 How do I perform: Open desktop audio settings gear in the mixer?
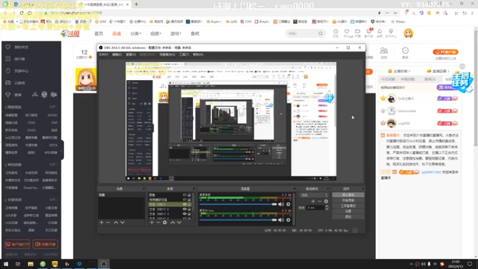coord(289,204)
